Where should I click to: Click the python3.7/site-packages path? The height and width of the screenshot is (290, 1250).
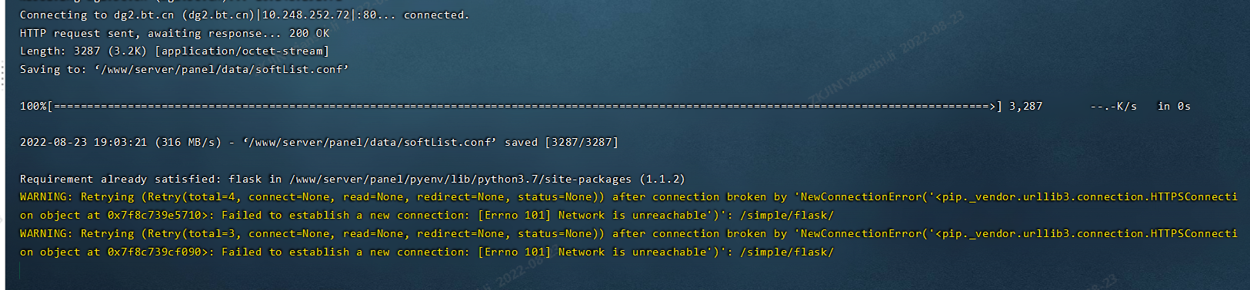click(x=555, y=180)
